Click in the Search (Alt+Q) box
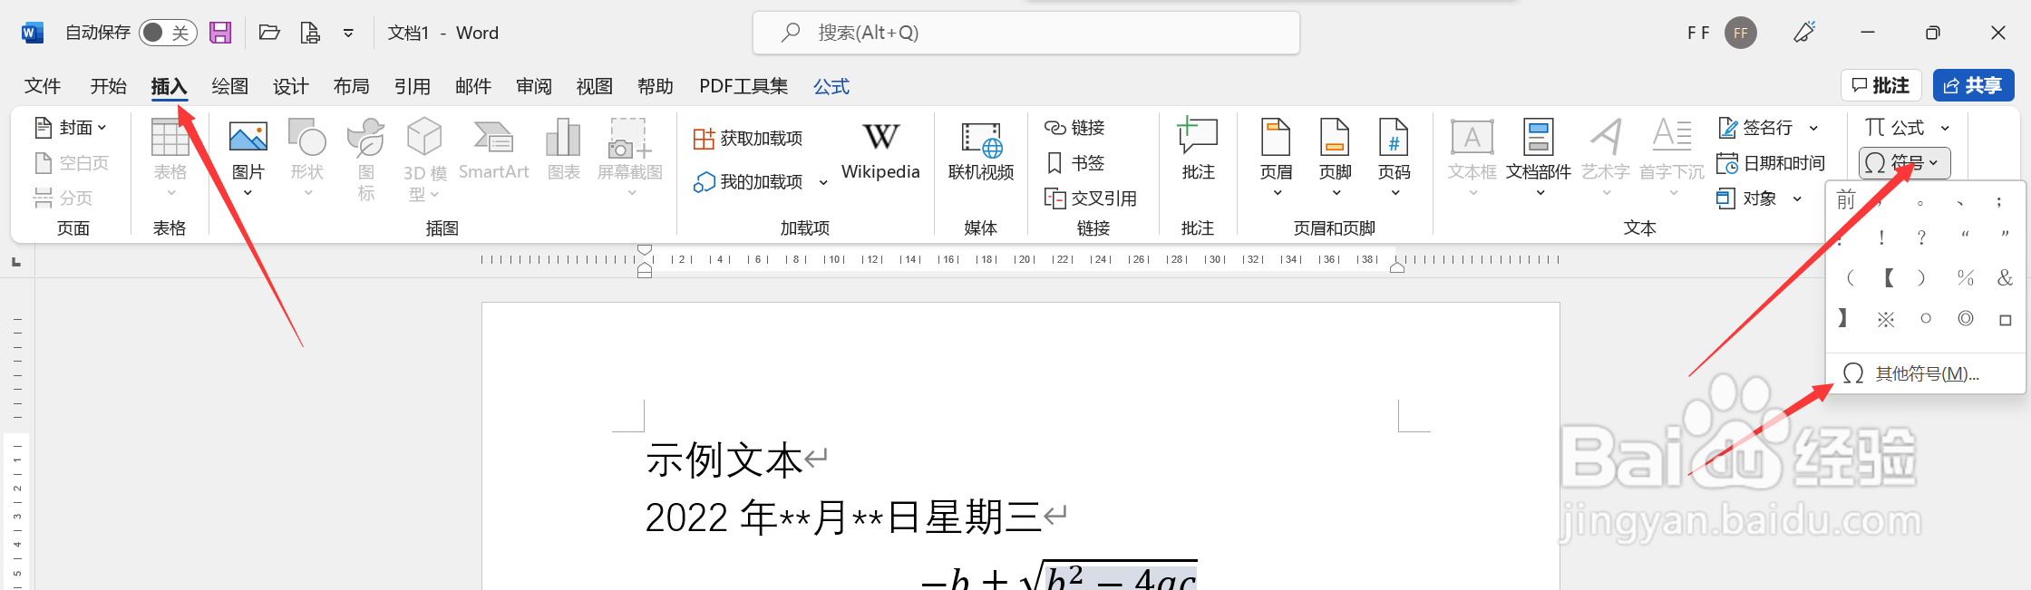Screen dimensions: 2031x590 [1025, 33]
